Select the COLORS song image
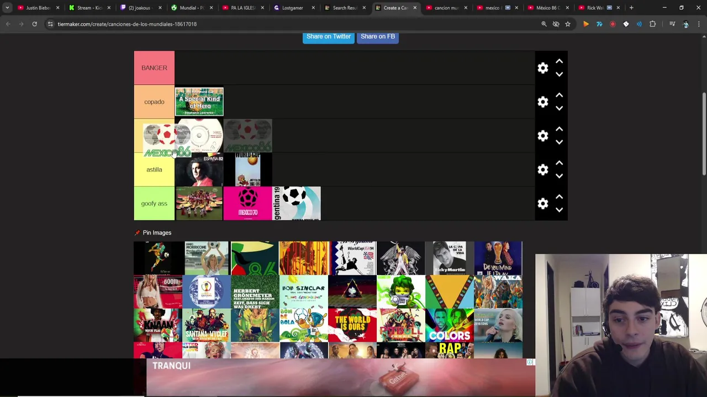The height and width of the screenshot is (397, 707). coord(449,325)
